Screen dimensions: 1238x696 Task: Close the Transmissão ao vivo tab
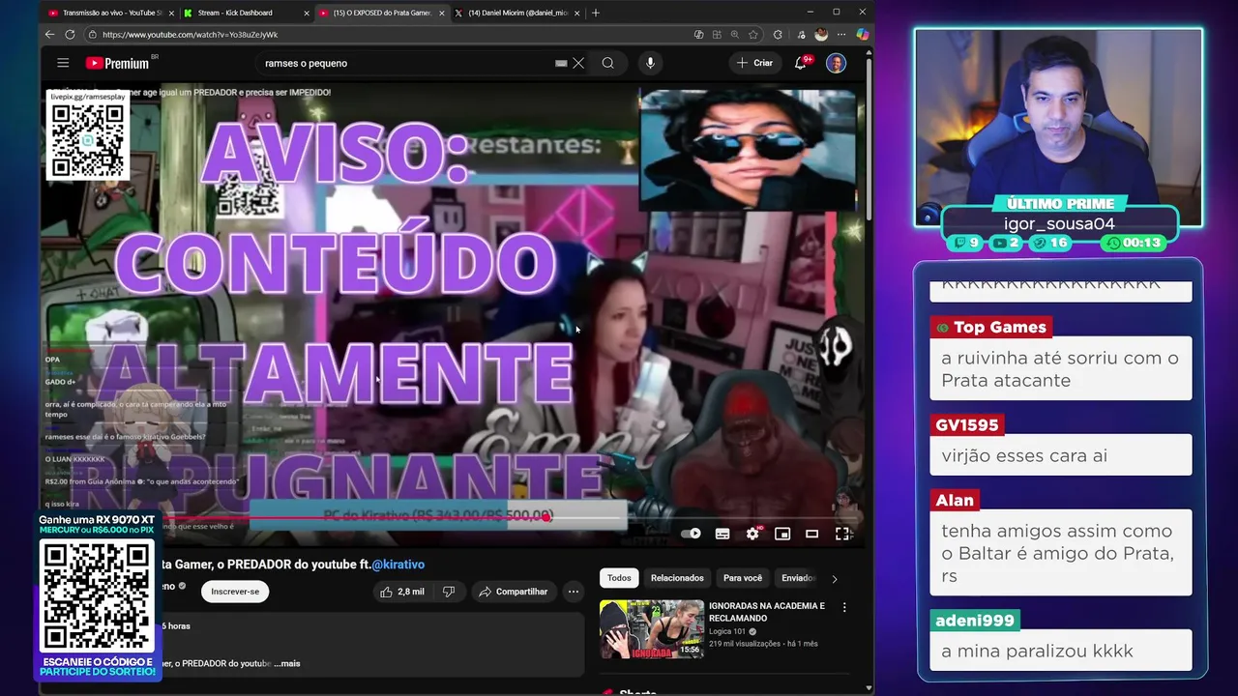(x=171, y=13)
